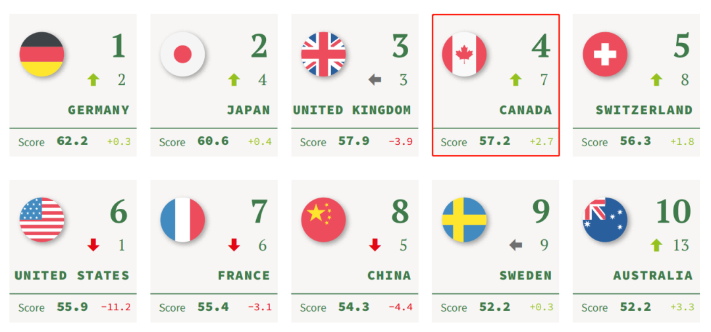Click the gray left arrow on Sweden card
711x332 pixels.
515,245
